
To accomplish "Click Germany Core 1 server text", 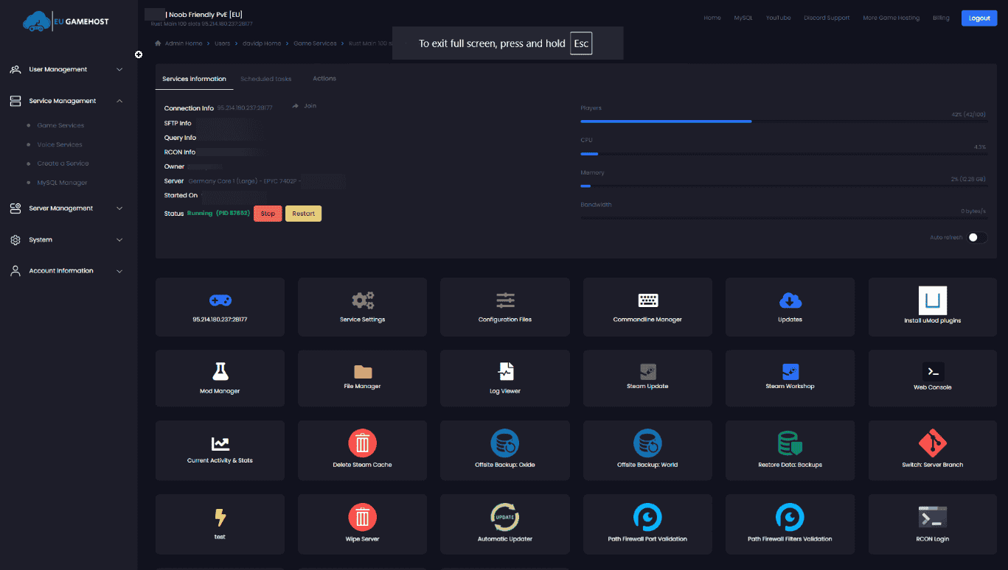I will click(x=244, y=181).
